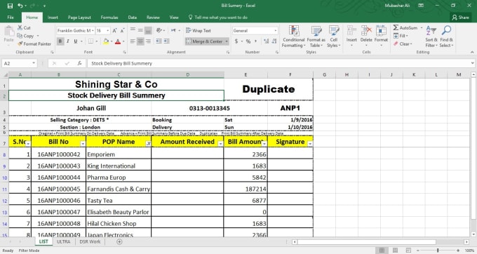
Task: Toggle Bottom Align
Action: pos(148,30)
